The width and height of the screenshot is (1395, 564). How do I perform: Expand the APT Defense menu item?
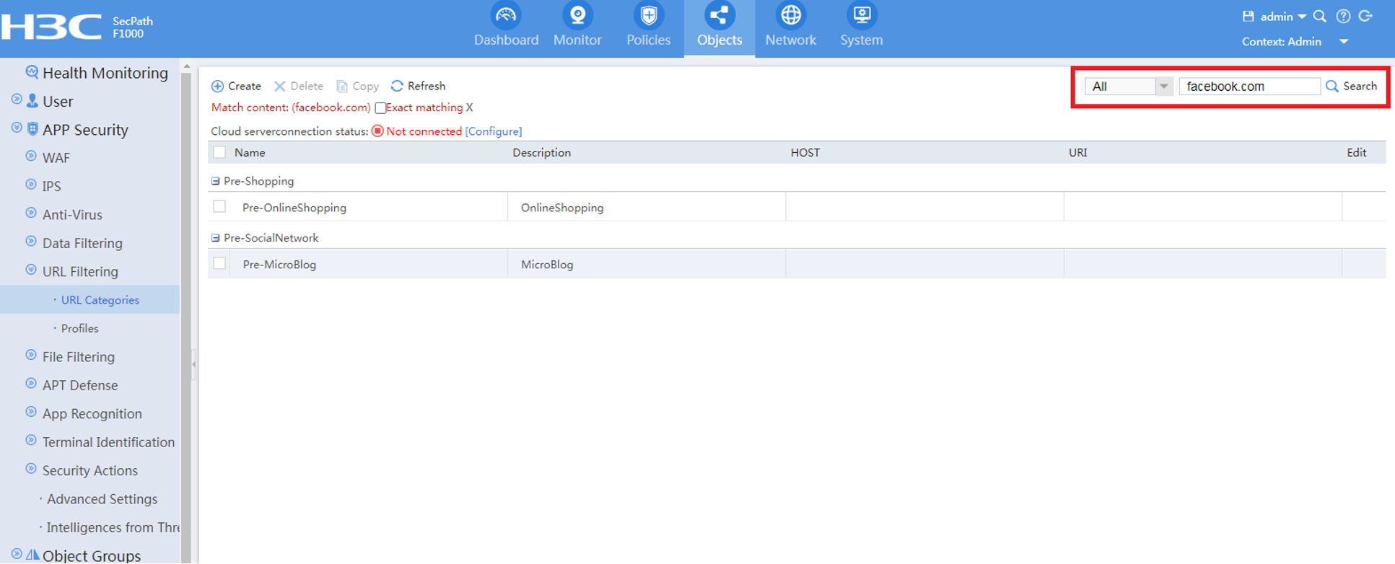click(31, 384)
